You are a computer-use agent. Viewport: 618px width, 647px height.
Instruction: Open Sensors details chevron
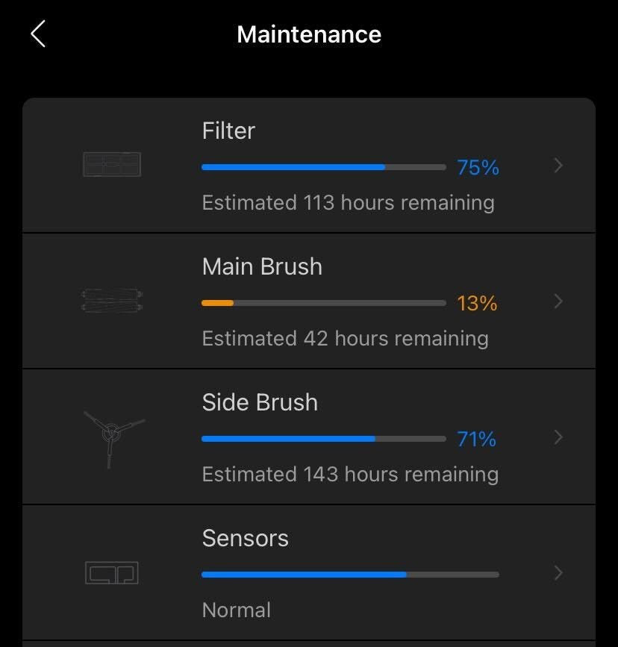pos(558,573)
